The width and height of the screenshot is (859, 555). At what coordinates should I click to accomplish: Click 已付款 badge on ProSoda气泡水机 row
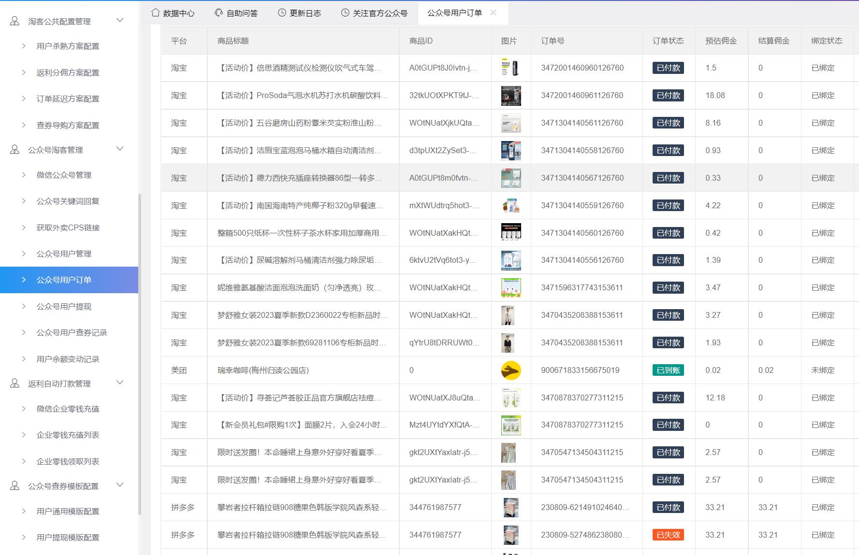668,96
